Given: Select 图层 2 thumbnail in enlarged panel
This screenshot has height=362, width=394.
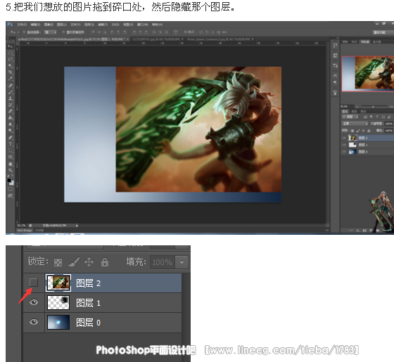Looking at the screenshot, I should [58, 283].
